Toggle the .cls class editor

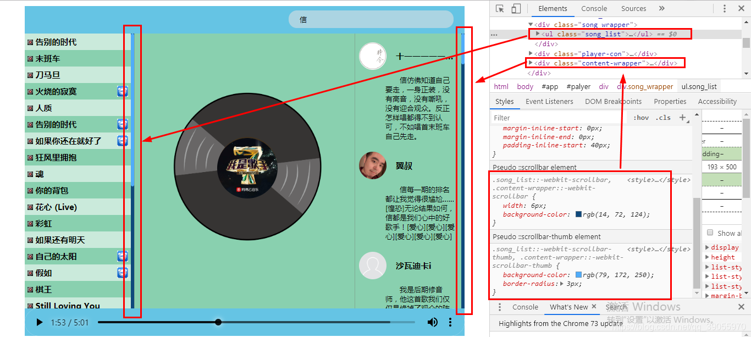click(662, 117)
